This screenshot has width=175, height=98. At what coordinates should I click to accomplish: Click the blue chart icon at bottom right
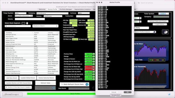tap(169, 94)
